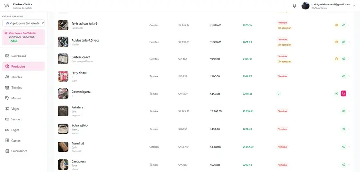Click the pink cart button for Cosmetiquera
The image size is (360, 172).
[343, 94]
